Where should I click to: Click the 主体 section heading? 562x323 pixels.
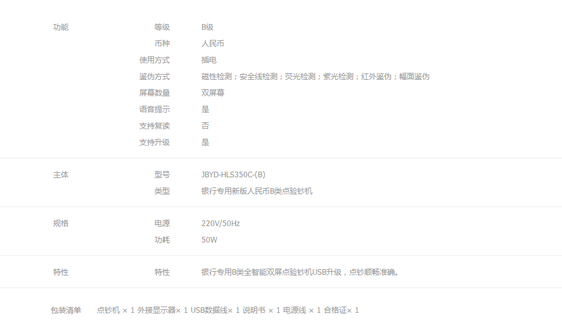tap(61, 175)
